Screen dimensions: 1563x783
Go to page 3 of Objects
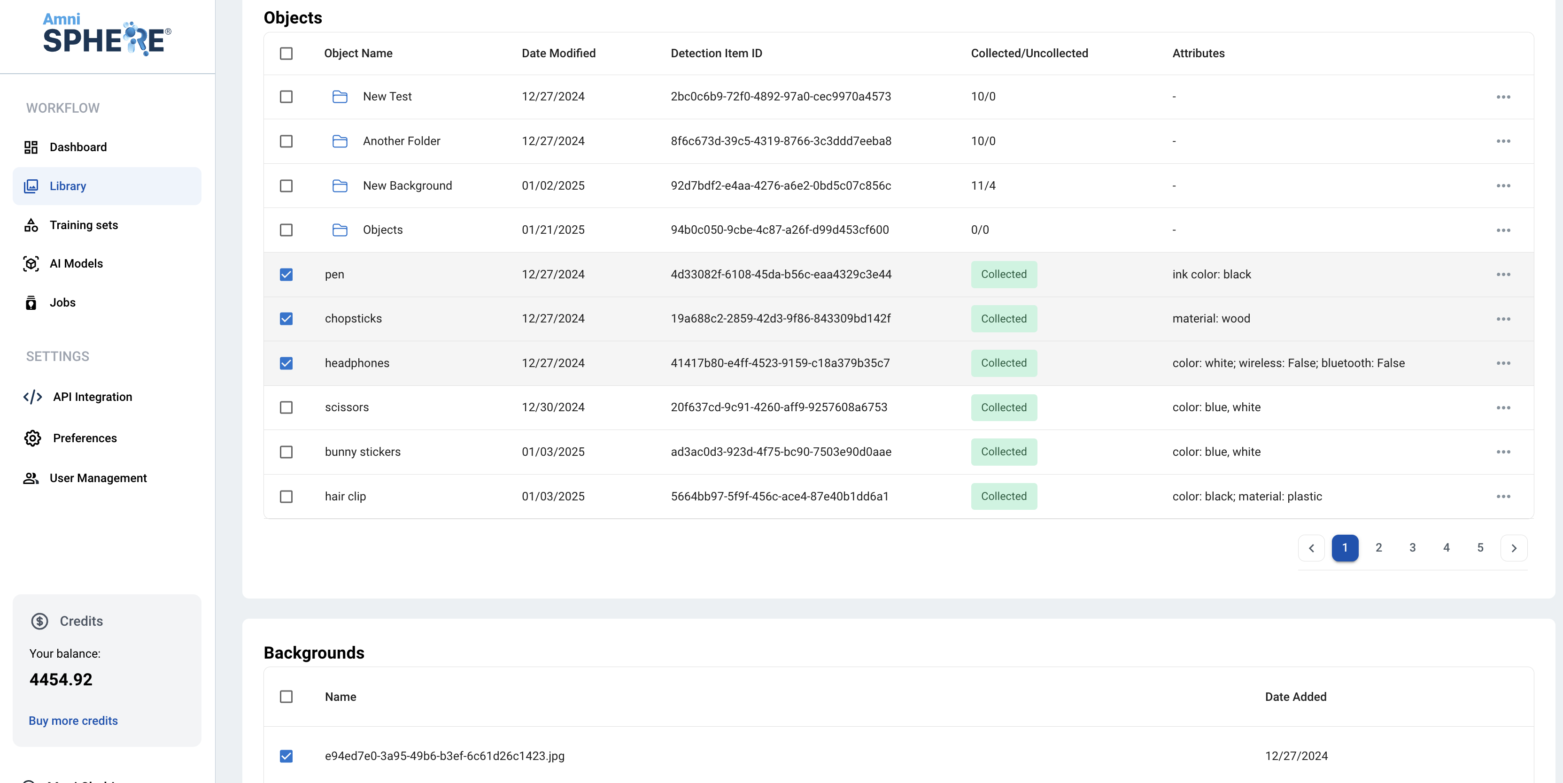coord(1413,548)
